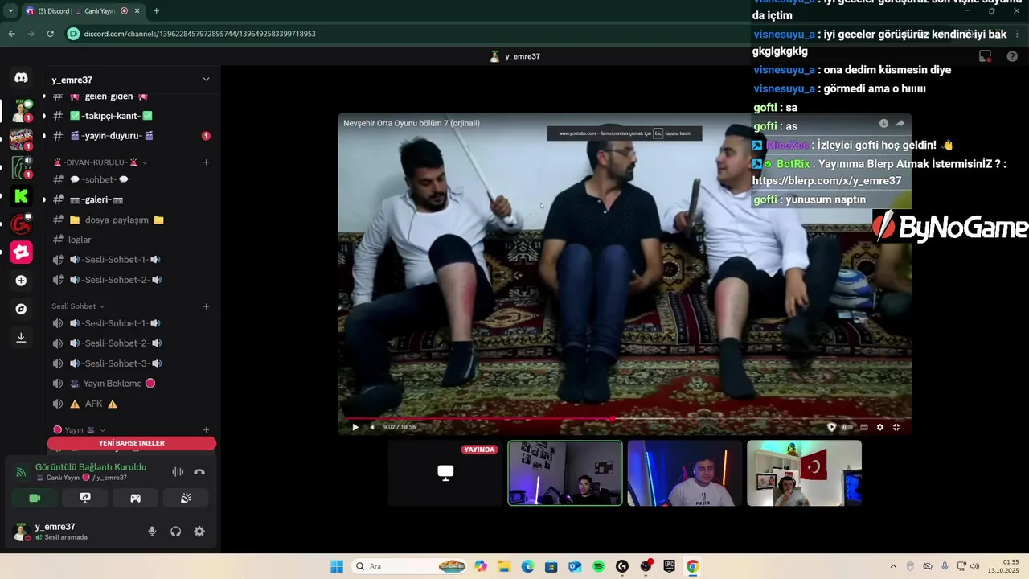Toggle YouTube autoplay switch
The height and width of the screenshot is (579, 1029).
[x=847, y=427]
